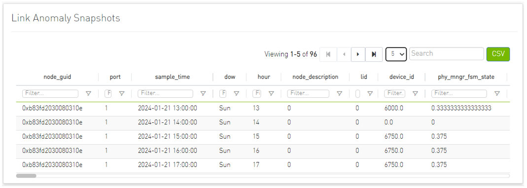Click the node_guid filter input
527x188 pixels.
point(50,93)
